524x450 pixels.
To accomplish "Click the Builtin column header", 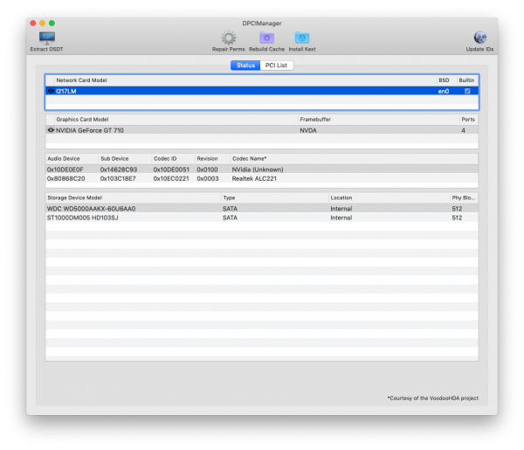I will coord(466,80).
